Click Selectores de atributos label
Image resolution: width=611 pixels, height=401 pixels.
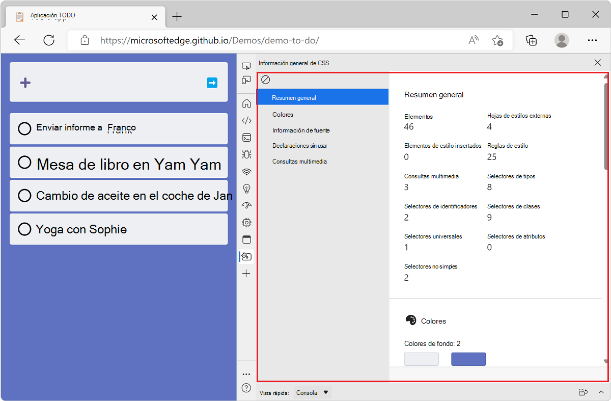pyautogui.click(x=516, y=236)
